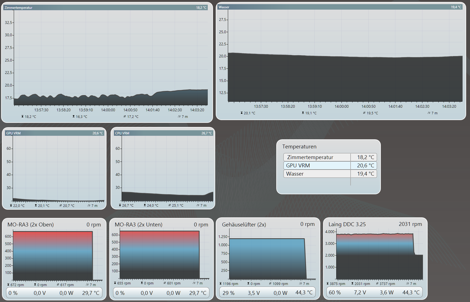Click the 2031 rpm header value of Laing DDC
This screenshot has height=302, width=470.
410,224
